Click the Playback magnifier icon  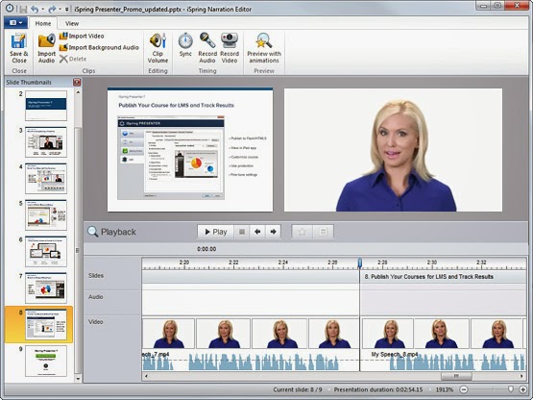pos(93,232)
